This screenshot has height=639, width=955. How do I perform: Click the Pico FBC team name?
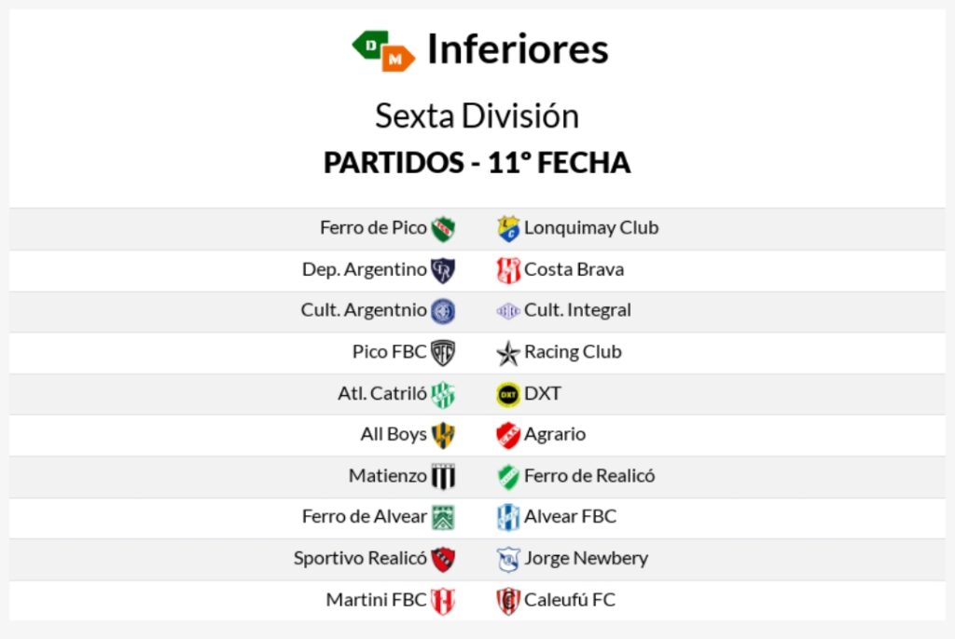[x=389, y=352]
